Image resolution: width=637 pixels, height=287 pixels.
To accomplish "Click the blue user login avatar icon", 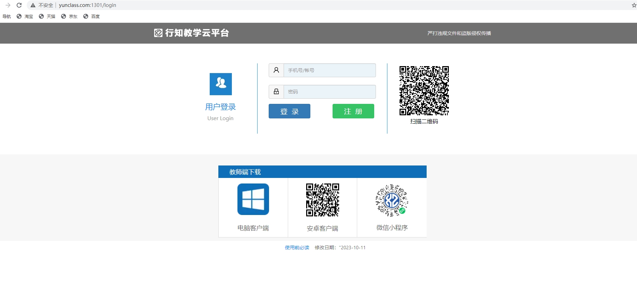I will (x=221, y=84).
